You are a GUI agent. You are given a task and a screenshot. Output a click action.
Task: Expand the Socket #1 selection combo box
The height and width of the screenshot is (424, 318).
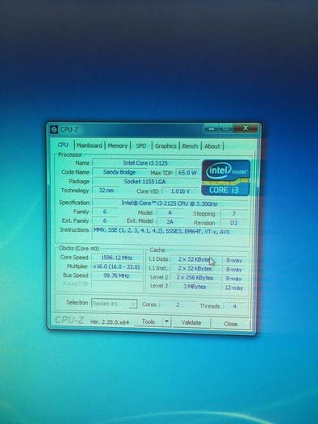(115, 304)
